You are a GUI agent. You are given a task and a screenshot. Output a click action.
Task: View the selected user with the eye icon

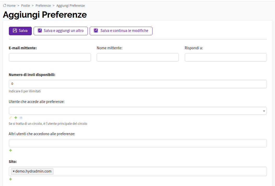pos(21,118)
